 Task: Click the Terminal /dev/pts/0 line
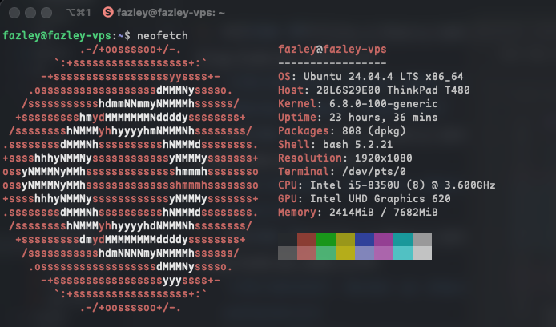(342, 172)
